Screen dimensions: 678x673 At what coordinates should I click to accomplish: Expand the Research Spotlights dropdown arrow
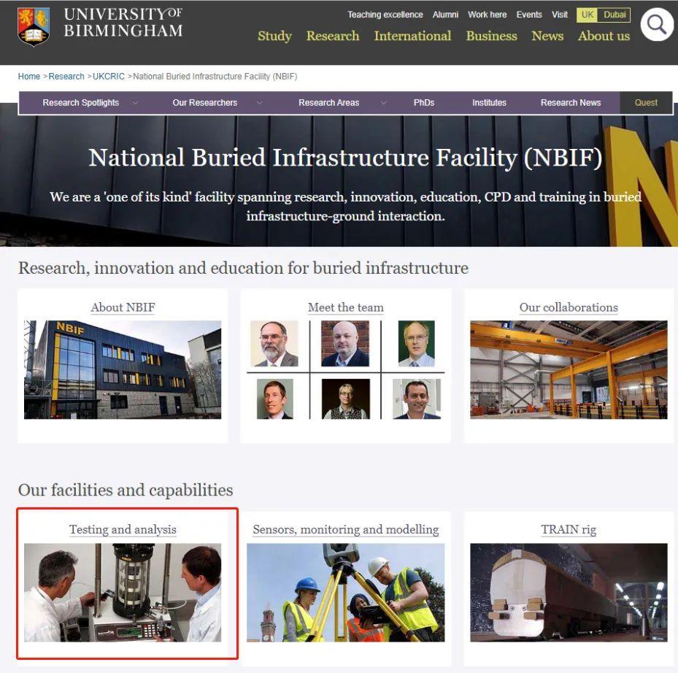point(135,103)
